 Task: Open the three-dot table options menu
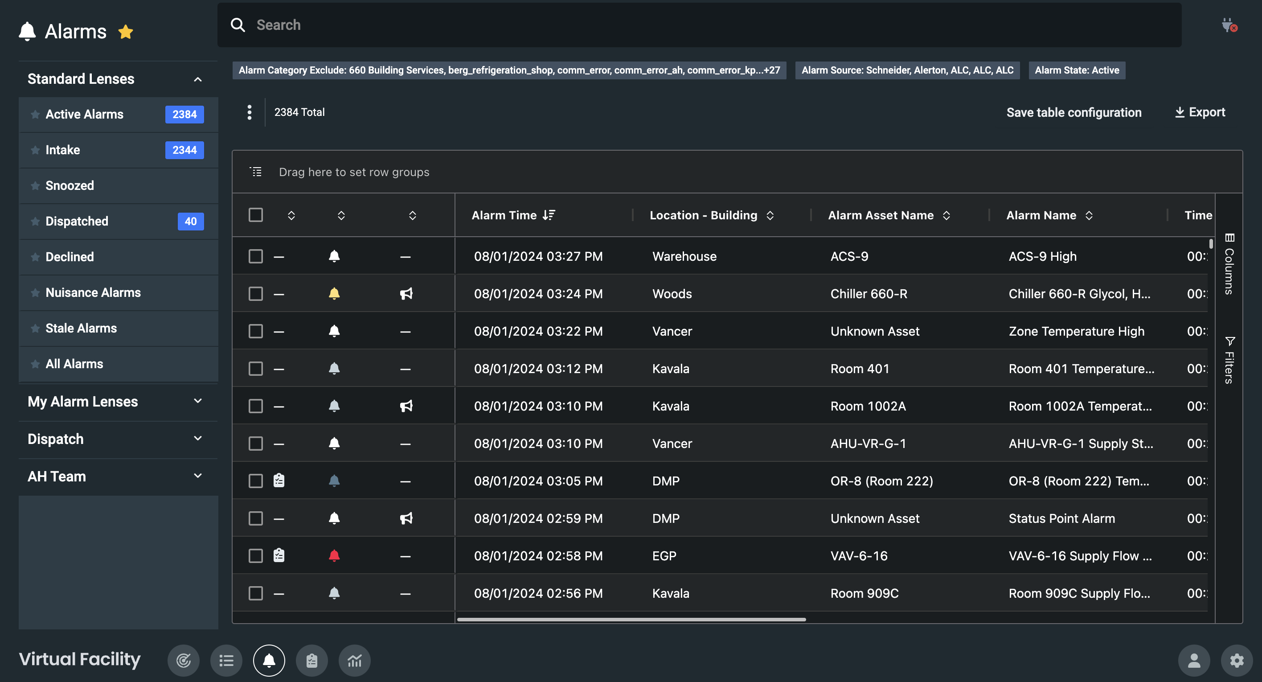(250, 112)
